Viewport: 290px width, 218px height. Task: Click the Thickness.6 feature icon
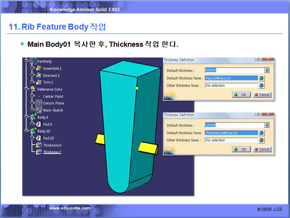pos(39,145)
